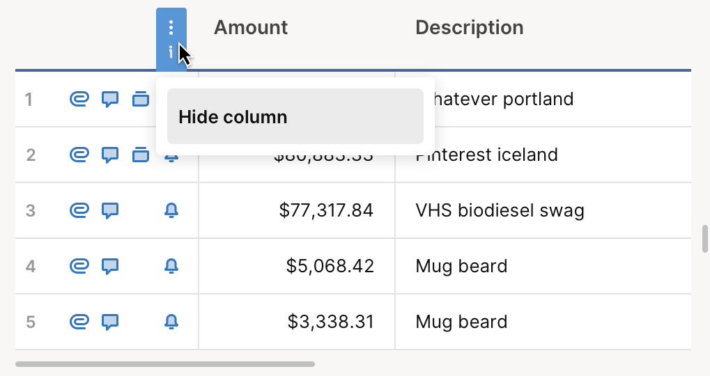Click the horizontal scrollbar below the table
The width and height of the screenshot is (710, 376).
(x=165, y=363)
